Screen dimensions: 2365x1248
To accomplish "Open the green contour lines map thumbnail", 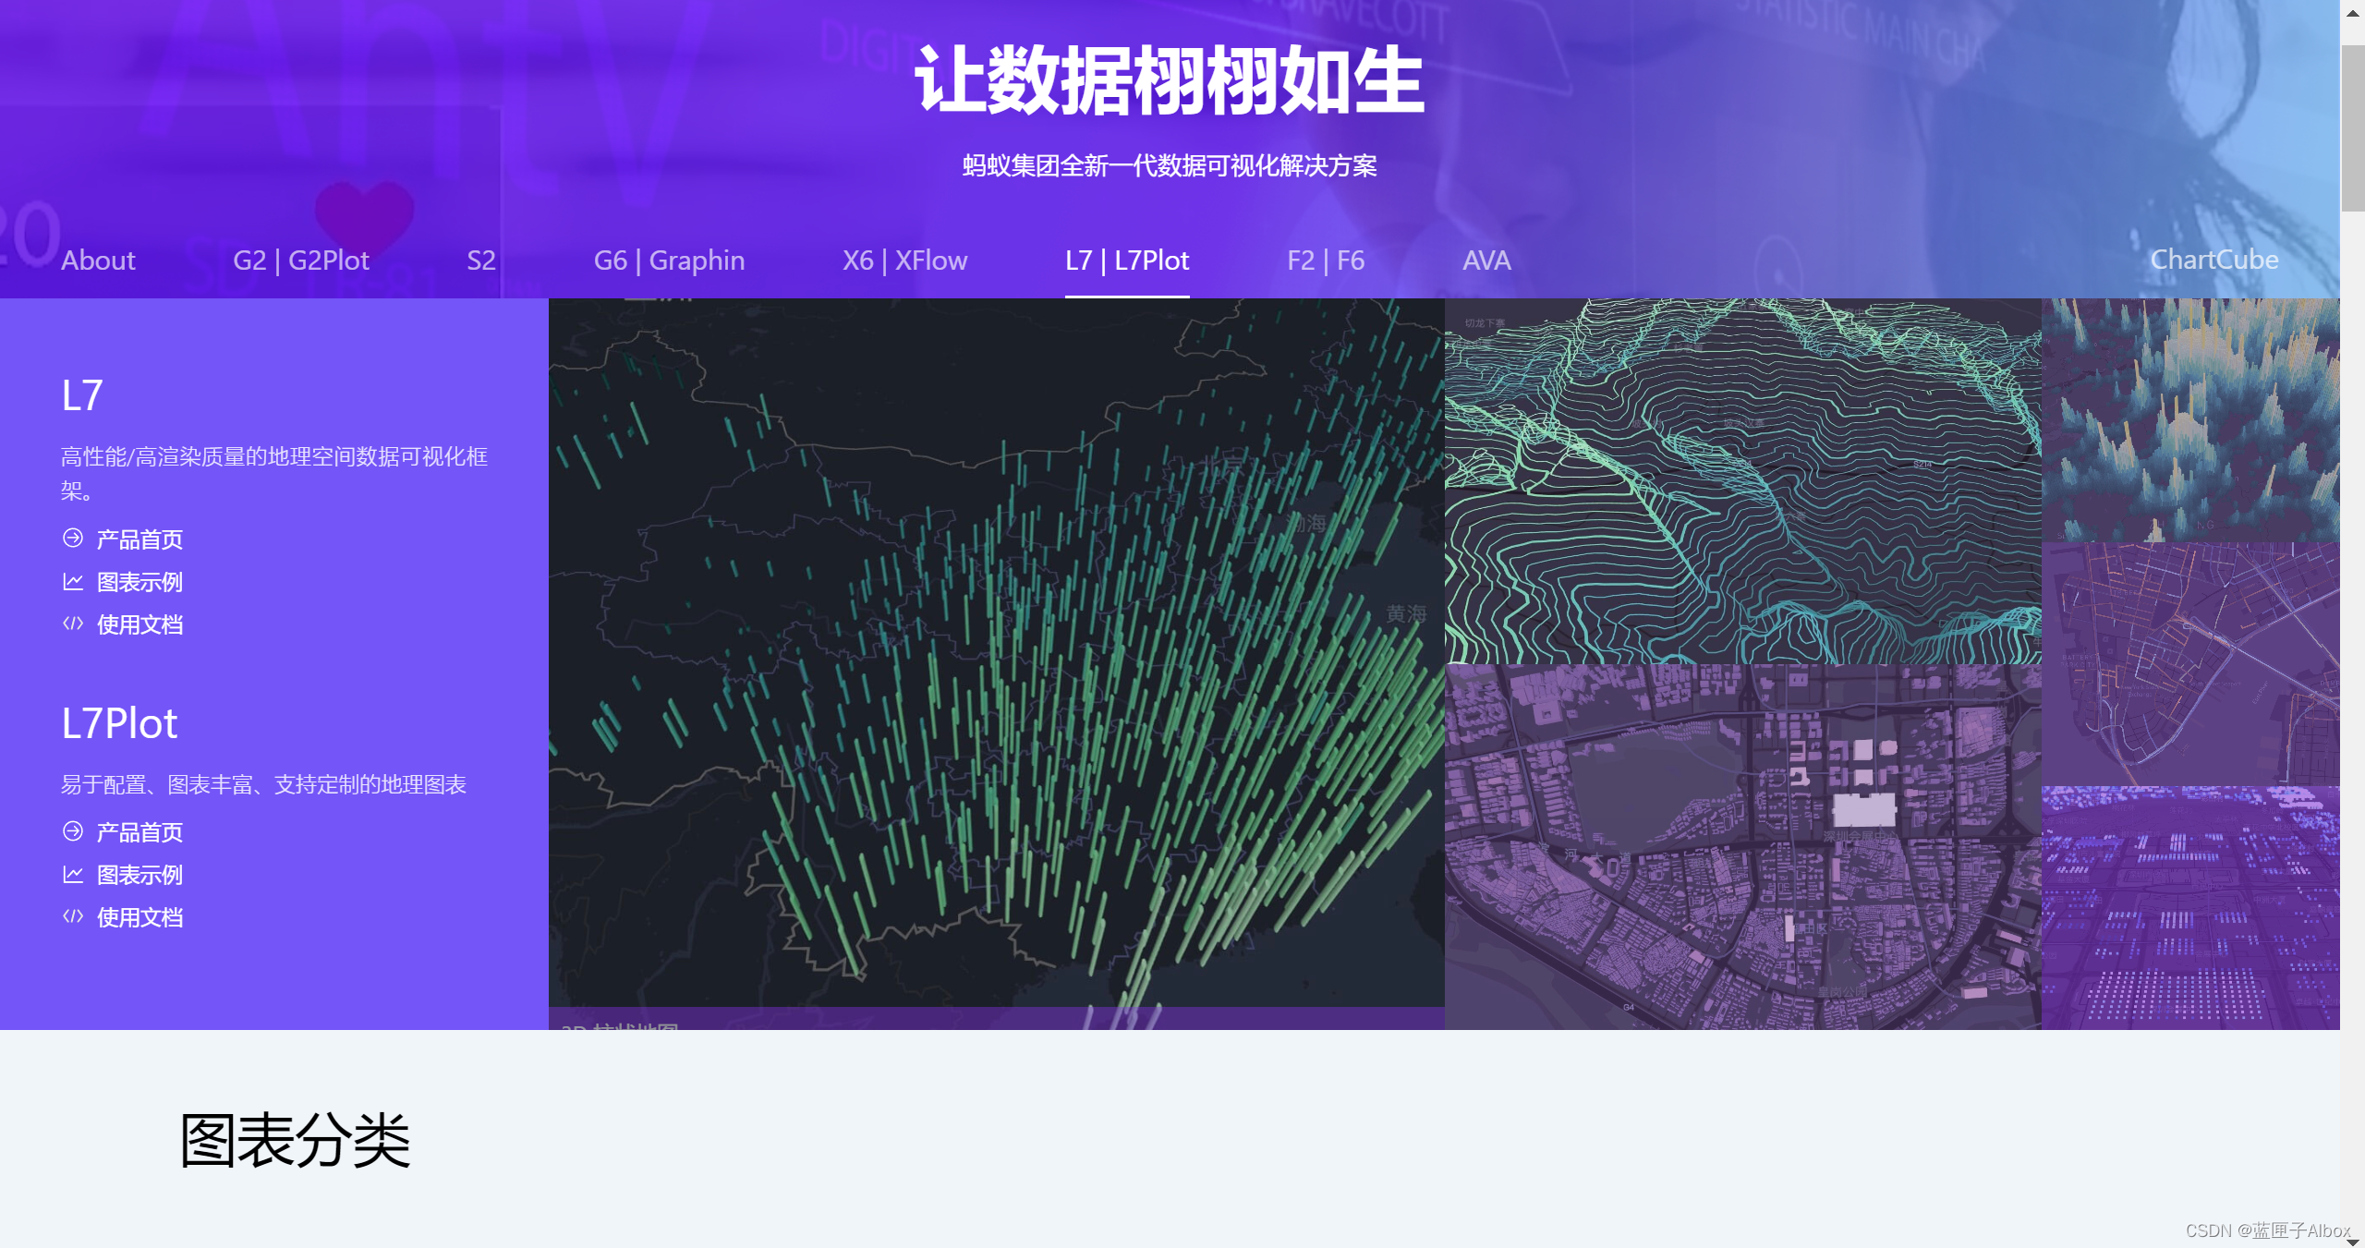I will click(x=1742, y=481).
